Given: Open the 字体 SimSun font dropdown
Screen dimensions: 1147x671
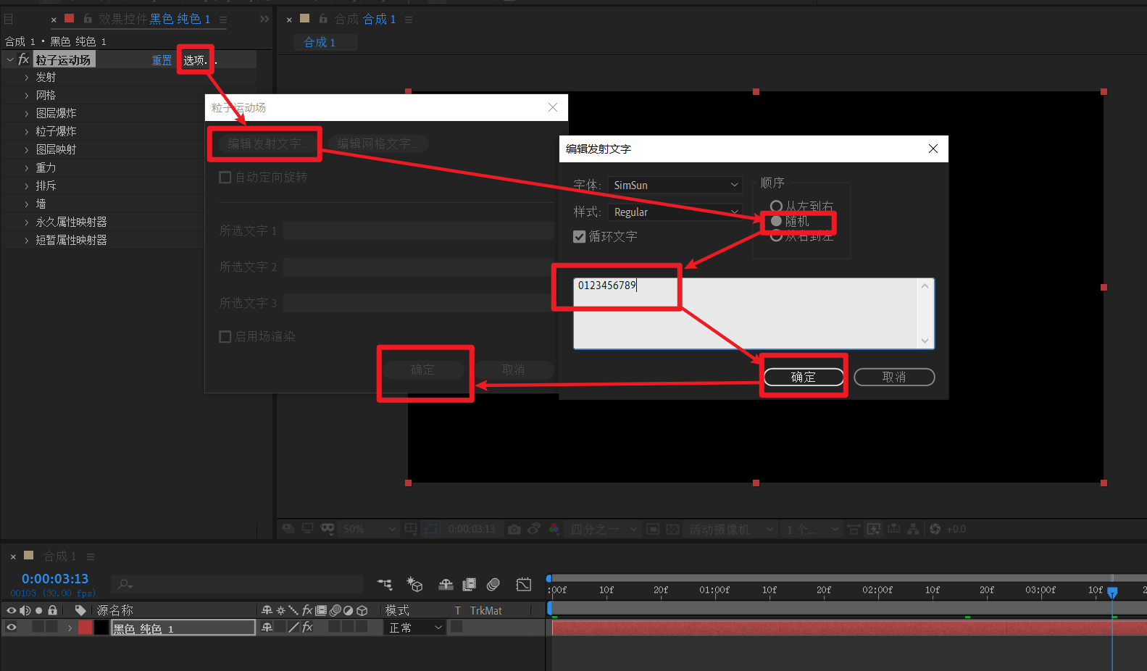Looking at the screenshot, I should click(675, 186).
